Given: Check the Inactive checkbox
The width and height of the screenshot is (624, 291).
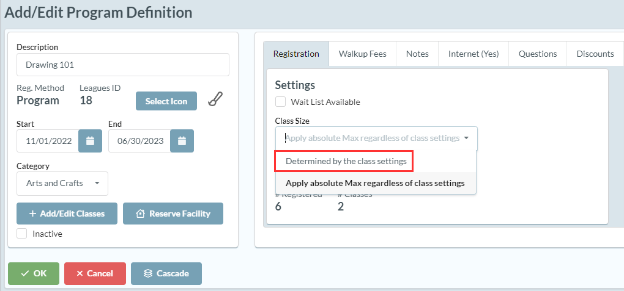Looking at the screenshot, I should pos(22,233).
